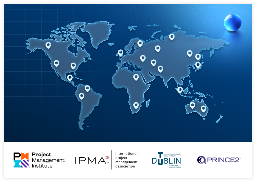Image resolution: width=256 pixels, height=182 pixels.
Task: Select the map pin on northeast Africa
Action: point(136,77)
